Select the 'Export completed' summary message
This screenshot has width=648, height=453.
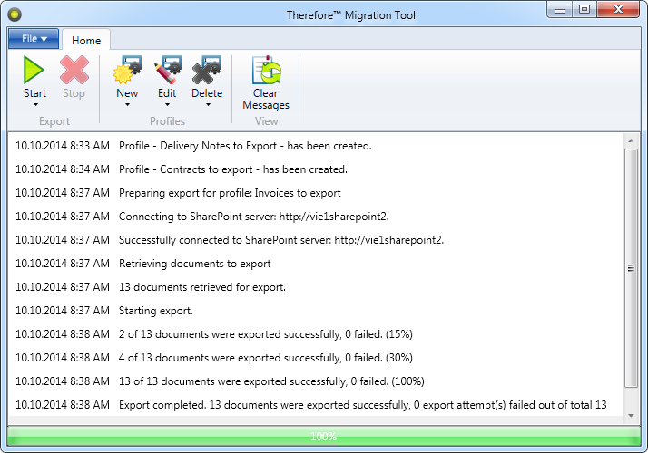click(363, 404)
